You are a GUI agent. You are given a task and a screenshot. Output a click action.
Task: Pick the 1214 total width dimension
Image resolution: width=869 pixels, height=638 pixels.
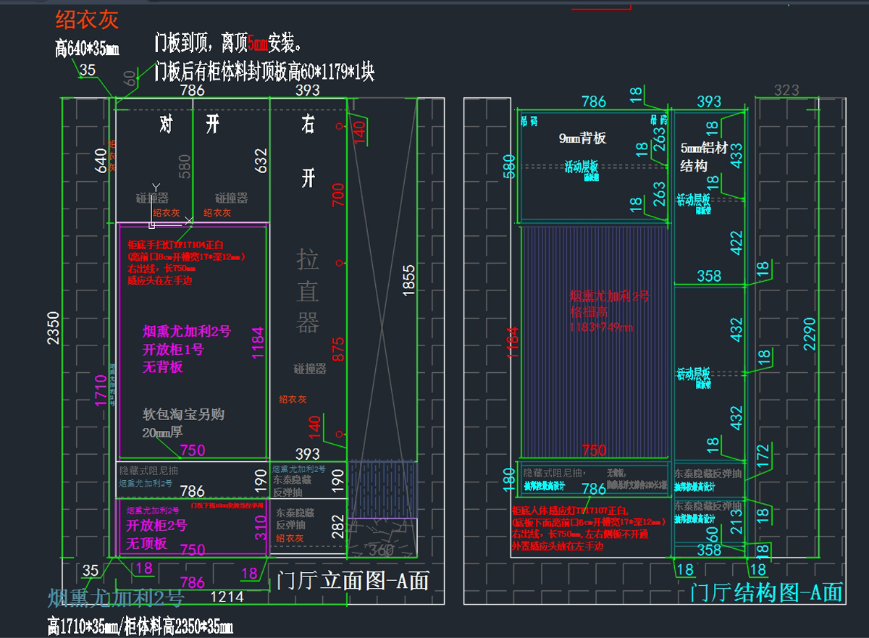tap(227, 597)
